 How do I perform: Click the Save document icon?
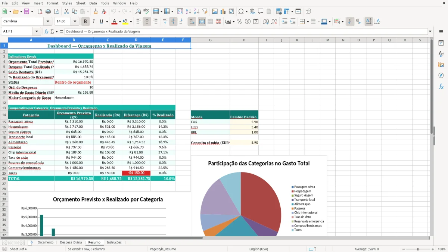(27, 12)
